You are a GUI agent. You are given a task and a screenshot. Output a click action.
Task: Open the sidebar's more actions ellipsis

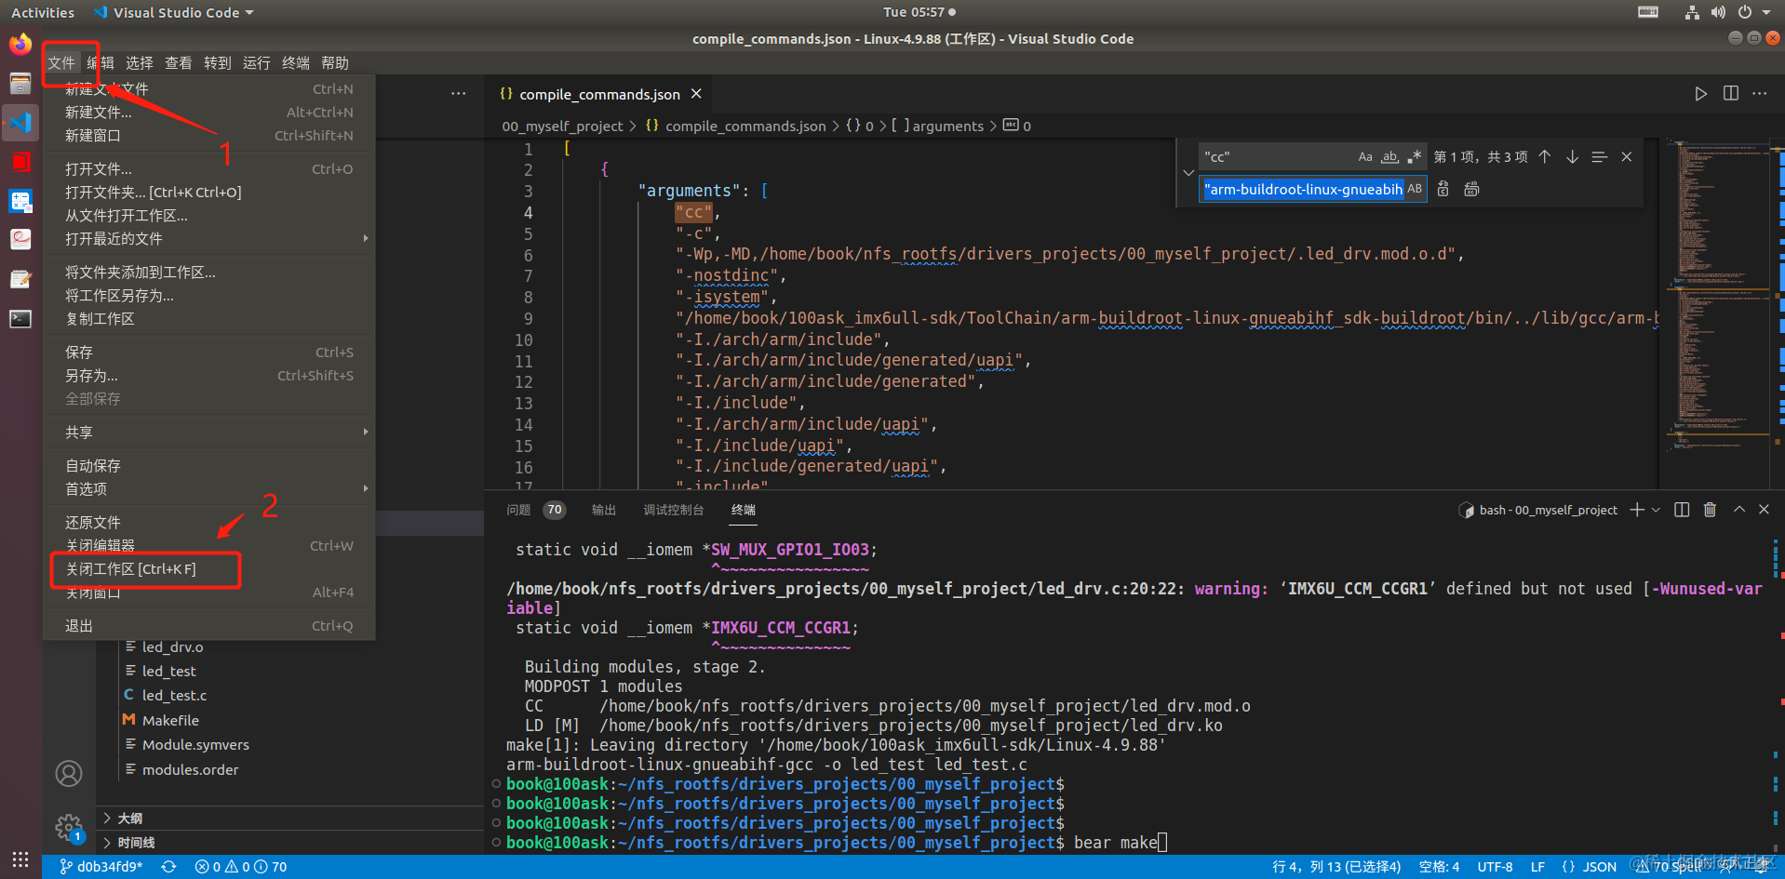[459, 94]
